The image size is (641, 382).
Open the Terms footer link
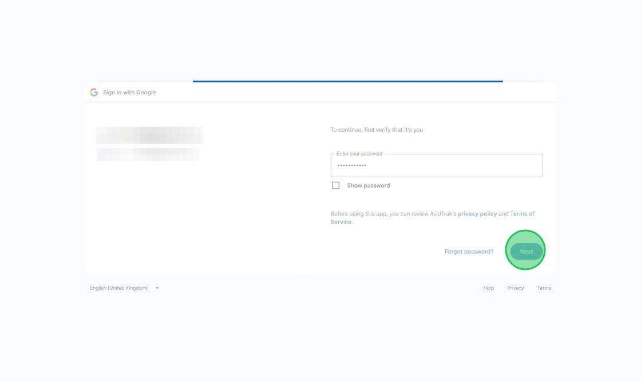[544, 288]
